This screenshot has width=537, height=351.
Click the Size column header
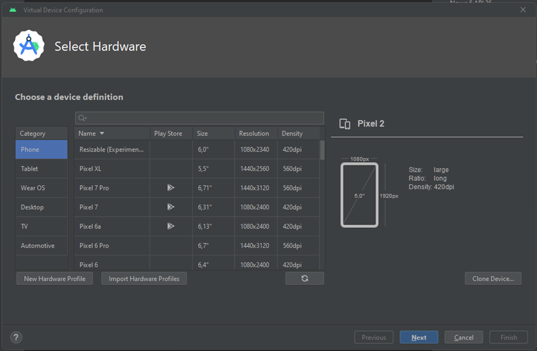click(214, 133)
